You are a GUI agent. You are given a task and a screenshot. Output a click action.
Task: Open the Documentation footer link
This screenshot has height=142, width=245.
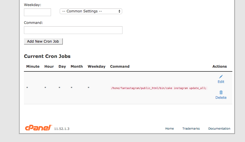[x=219, y=128]
